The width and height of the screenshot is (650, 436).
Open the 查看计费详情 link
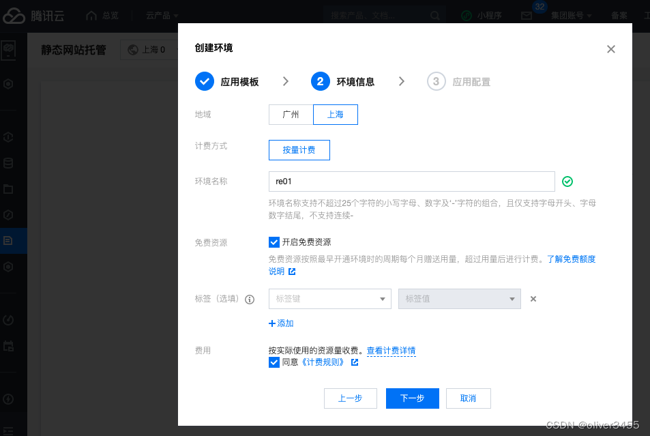pyautogui.click(x=391, y=350)
